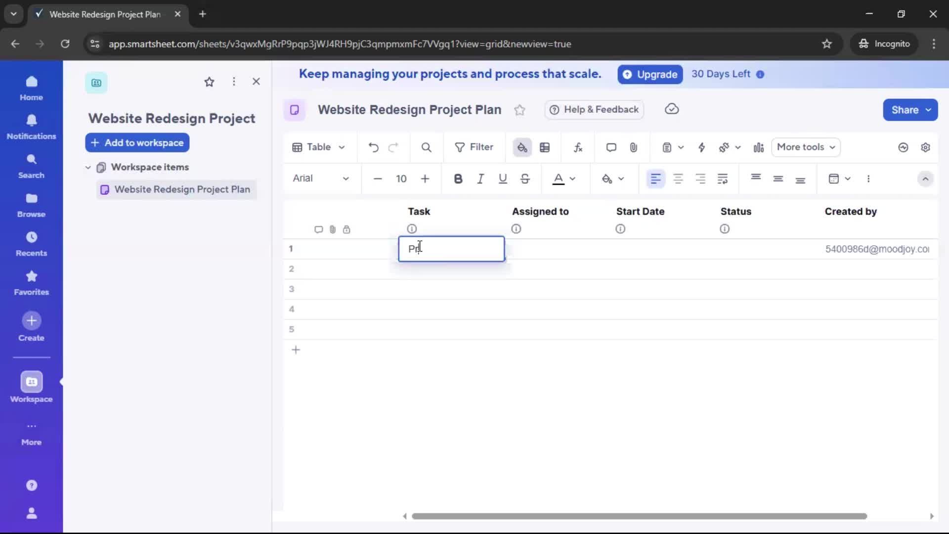Click the Upgrade button

coord(650,74)
